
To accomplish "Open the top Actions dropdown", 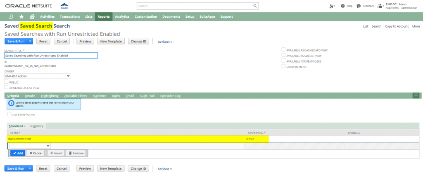I will pos(165,42).
